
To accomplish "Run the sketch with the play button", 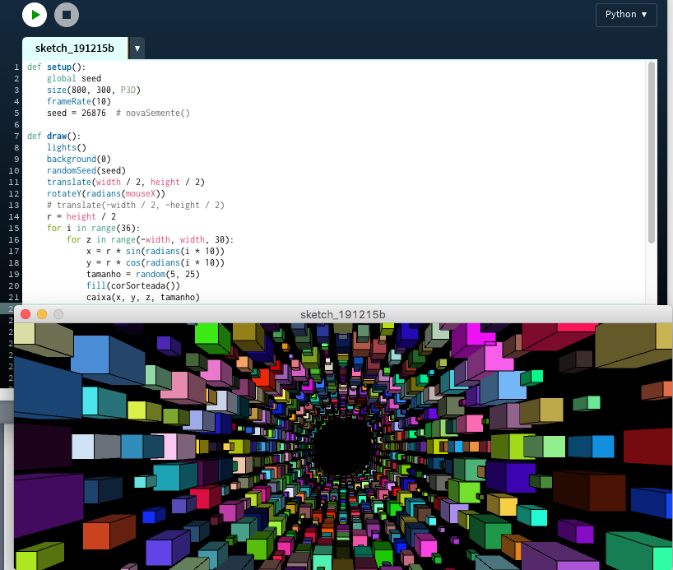I will point(35,15).
